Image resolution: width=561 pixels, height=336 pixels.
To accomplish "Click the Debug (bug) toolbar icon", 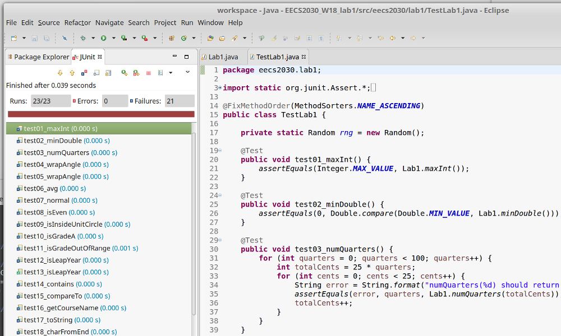I will coord(83,38).
